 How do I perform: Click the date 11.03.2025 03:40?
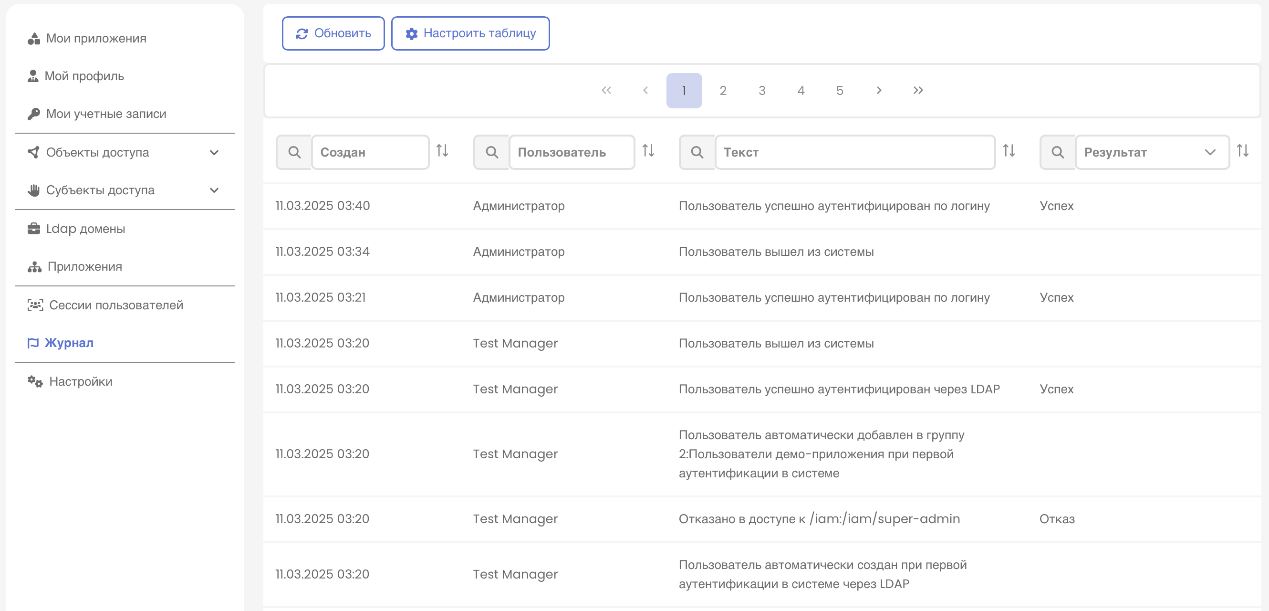(322, 205)
